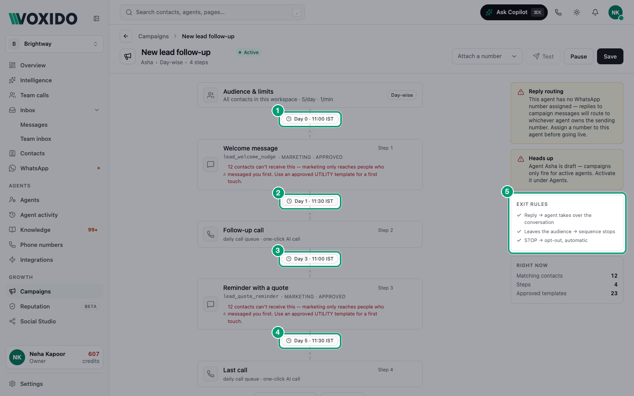Open the Brightway workspace switcher
Image resolution: width=634 pixels, height=396 pixels.
[x=54, y=44]
